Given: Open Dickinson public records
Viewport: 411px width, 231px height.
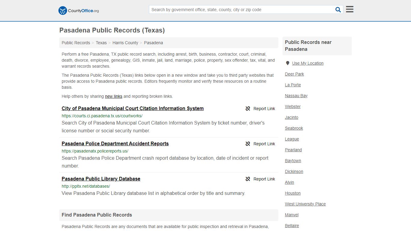Looking at the screenshot, I should [294, 171].
